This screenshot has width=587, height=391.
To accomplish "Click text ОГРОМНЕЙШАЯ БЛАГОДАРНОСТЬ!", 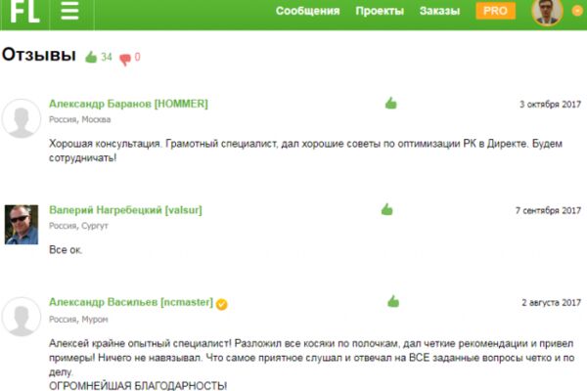I will click(x=138, y=386).
